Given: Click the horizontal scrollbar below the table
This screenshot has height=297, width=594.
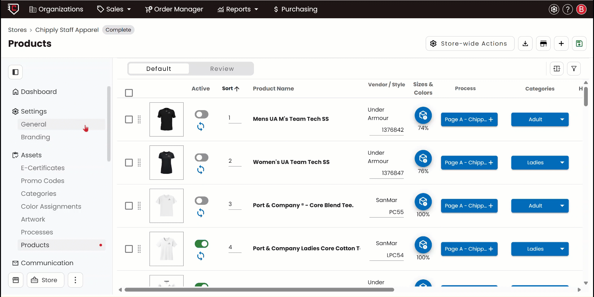Looking at the screenshot, I should (259, 290).
